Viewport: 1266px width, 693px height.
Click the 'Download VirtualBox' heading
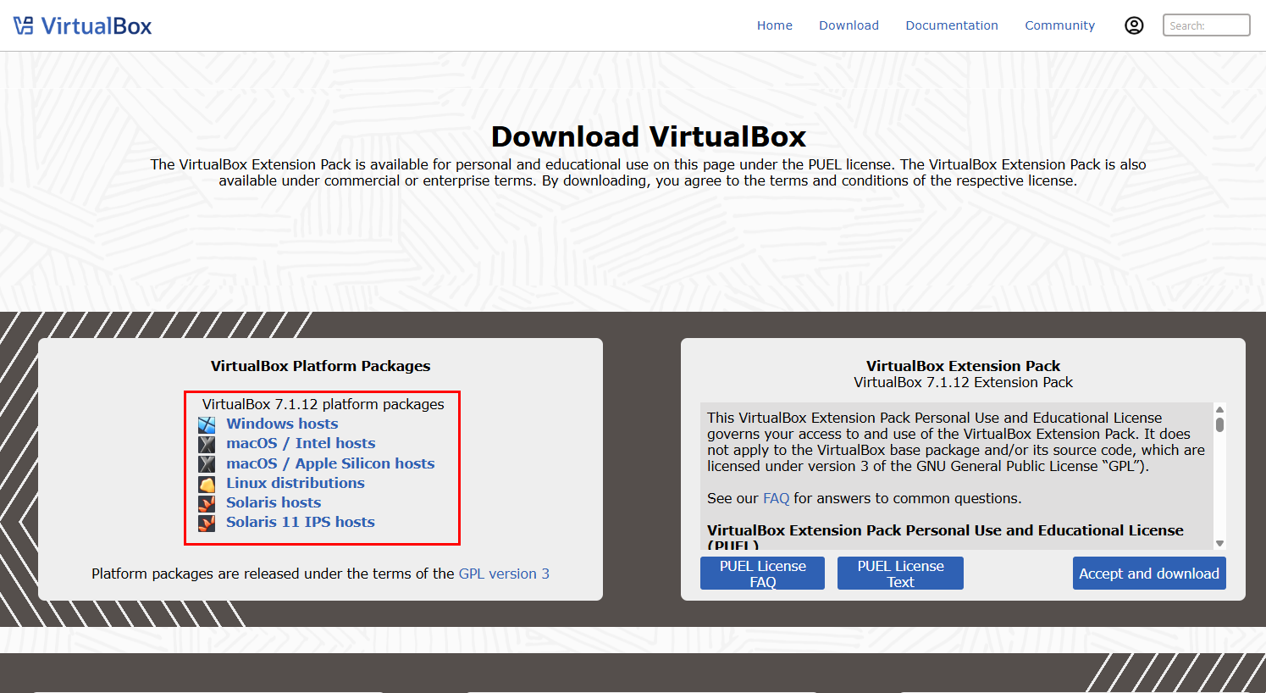click(x=649, y=136)
